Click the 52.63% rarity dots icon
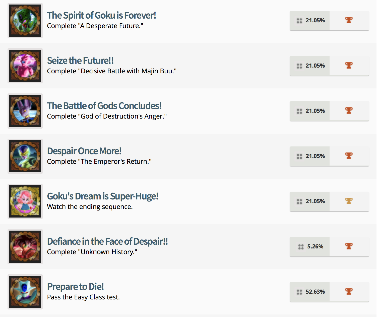 point(299,292)
